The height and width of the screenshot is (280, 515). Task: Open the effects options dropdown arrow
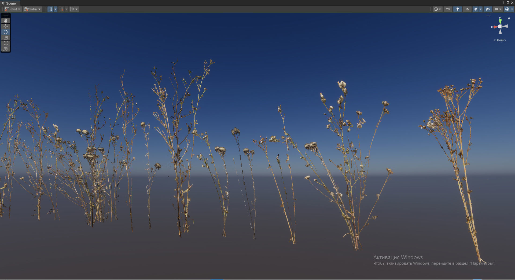tap(481, 9)
